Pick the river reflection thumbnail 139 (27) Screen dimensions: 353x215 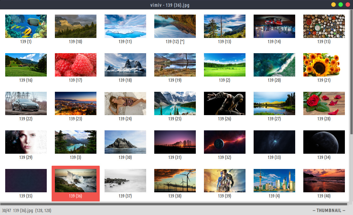pos(274,103)
